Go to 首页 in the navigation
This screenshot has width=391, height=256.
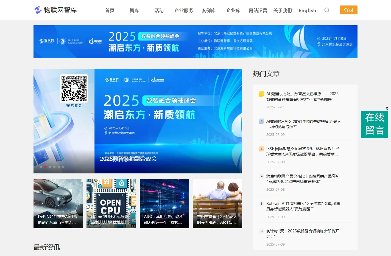click(110, 10)
